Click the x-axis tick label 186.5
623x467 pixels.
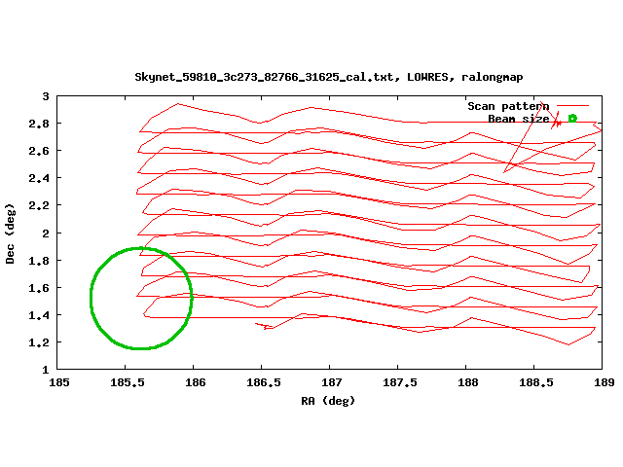point(264,382)
